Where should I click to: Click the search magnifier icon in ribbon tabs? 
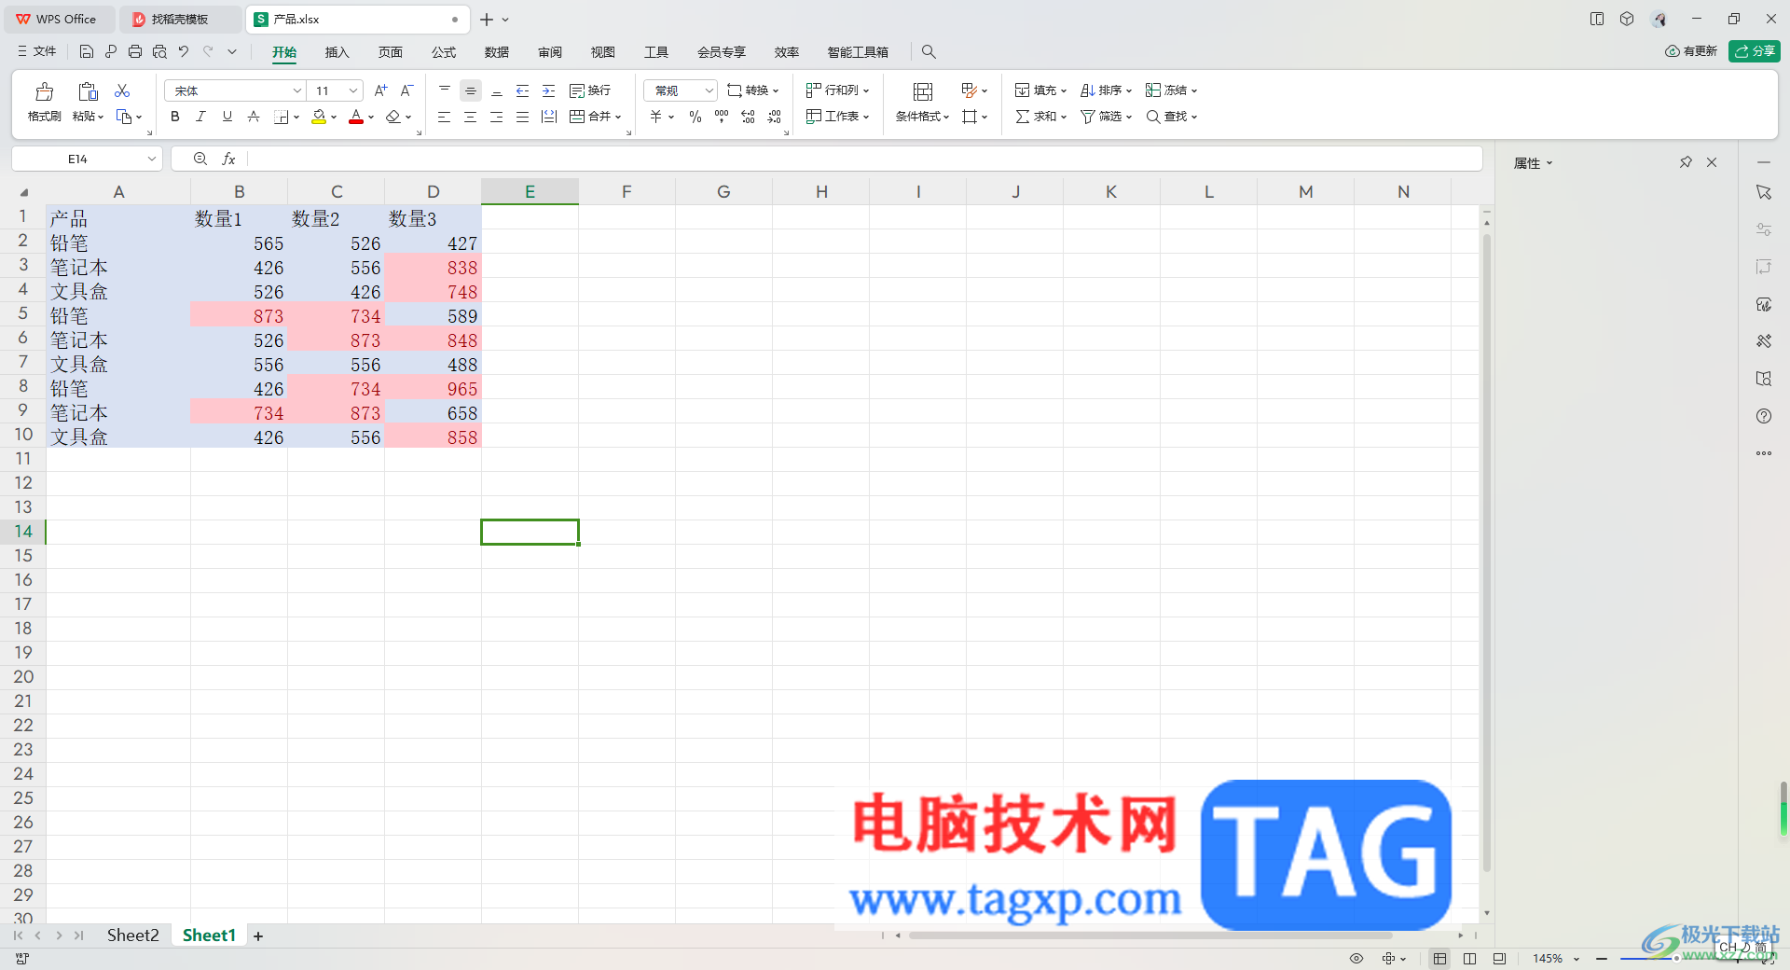(929, 51)
